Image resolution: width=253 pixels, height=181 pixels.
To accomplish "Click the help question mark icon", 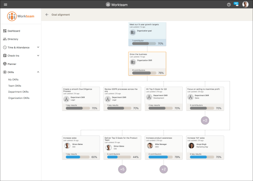I will 229,4.
